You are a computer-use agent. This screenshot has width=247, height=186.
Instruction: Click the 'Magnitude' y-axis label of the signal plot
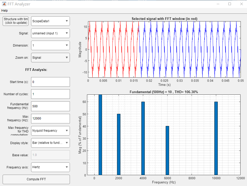(80, 49)
